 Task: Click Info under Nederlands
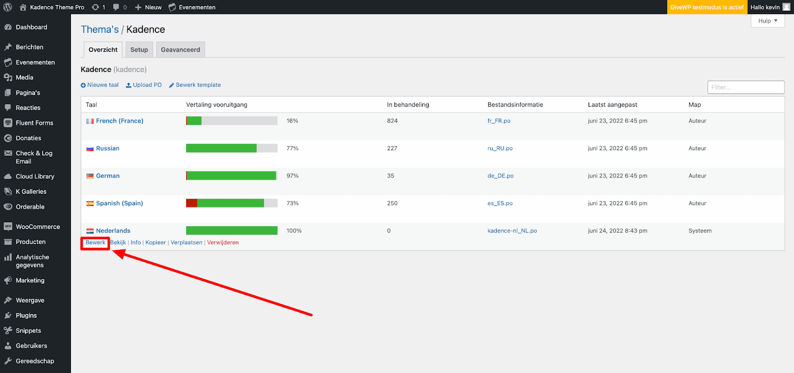pyautogui.click(x=135, y=243)
